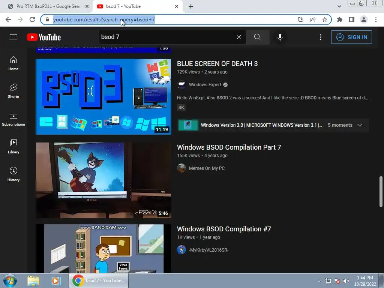Open the Chrome profile avatar
Screen dimensions: 384x288
point(364,19)
